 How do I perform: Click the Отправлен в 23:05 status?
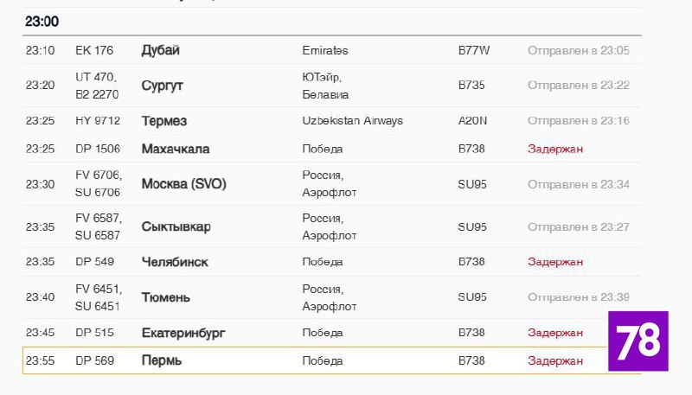click(x=578, y=50)
